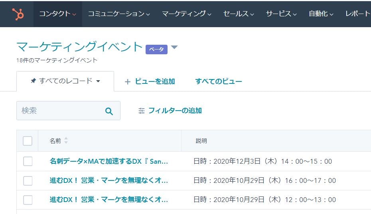Click description 2020年12月3日(木)14:00～15:00
Image resolution: width=371 pixels, height=214 pixels.
(x=262, y=161)
